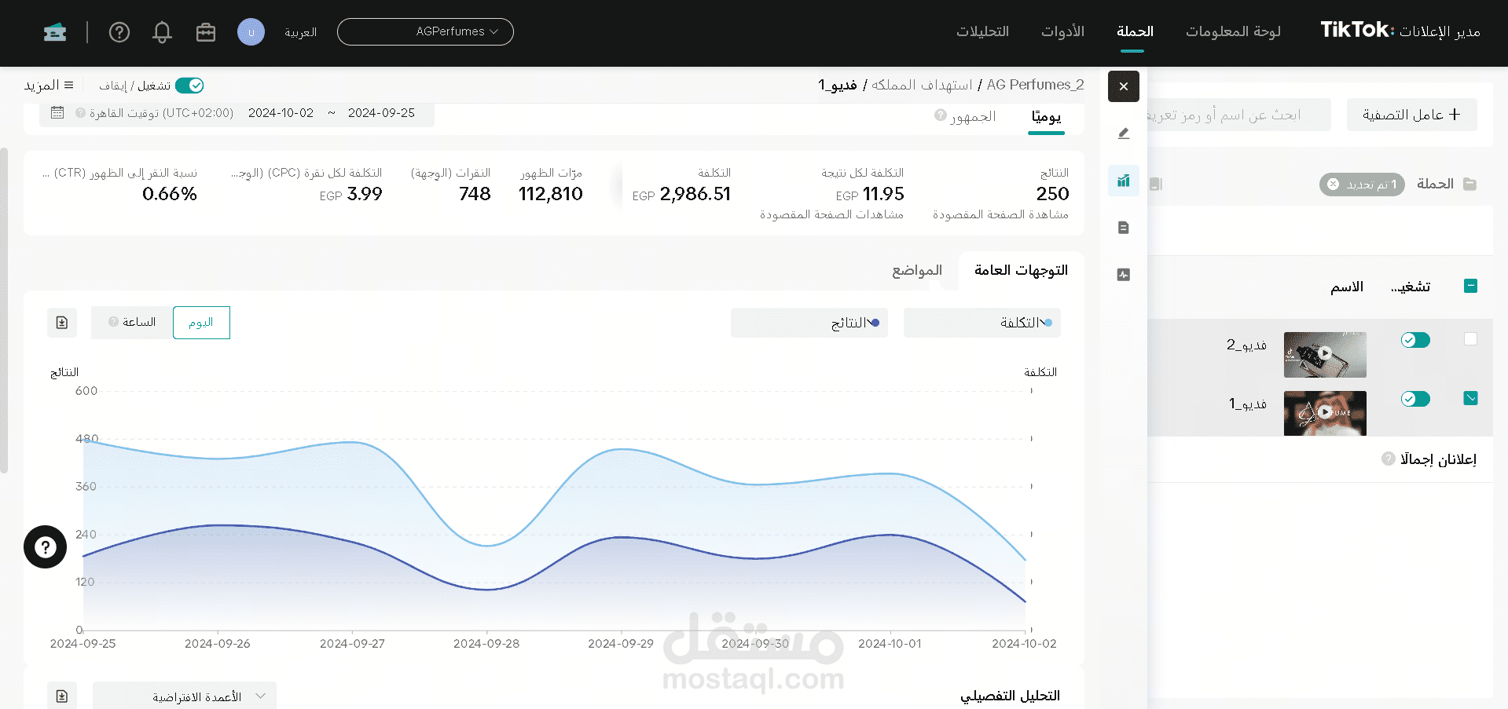Click the الاسم column header
The height and width of the screenshot is (709, 1508).
point(1346,287)
